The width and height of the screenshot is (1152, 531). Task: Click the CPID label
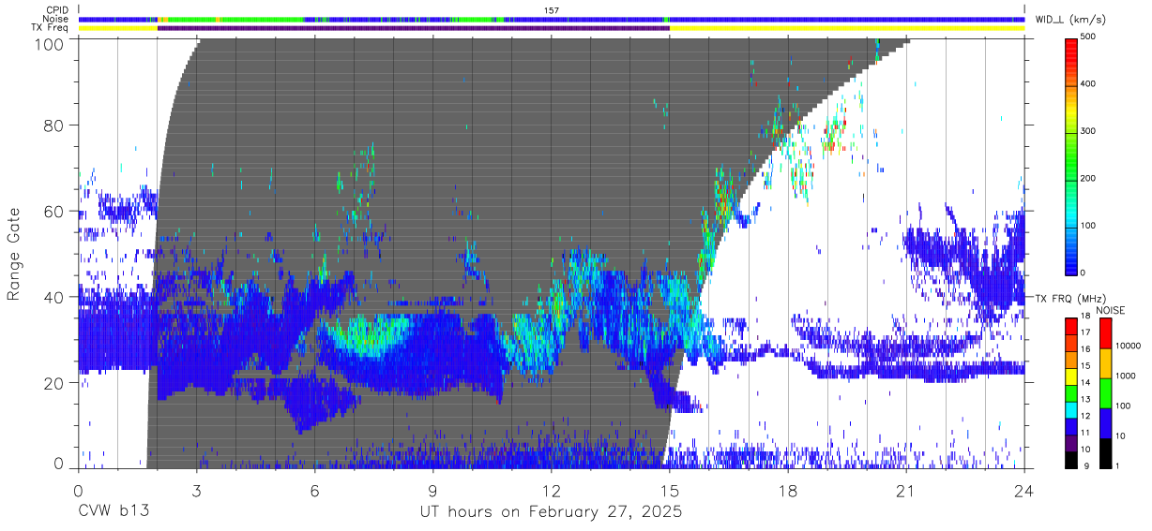coord(55,9)
